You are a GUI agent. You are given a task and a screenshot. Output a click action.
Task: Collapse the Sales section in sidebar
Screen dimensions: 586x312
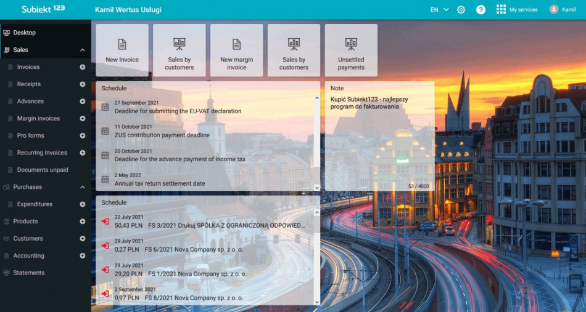[x=83, y=50]
